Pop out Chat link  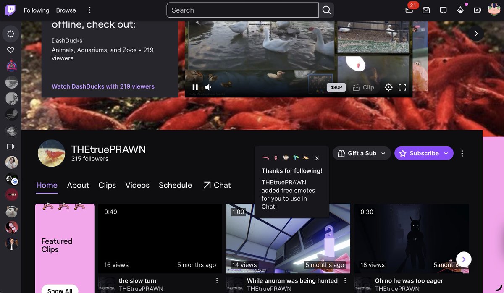click(217, 185)
